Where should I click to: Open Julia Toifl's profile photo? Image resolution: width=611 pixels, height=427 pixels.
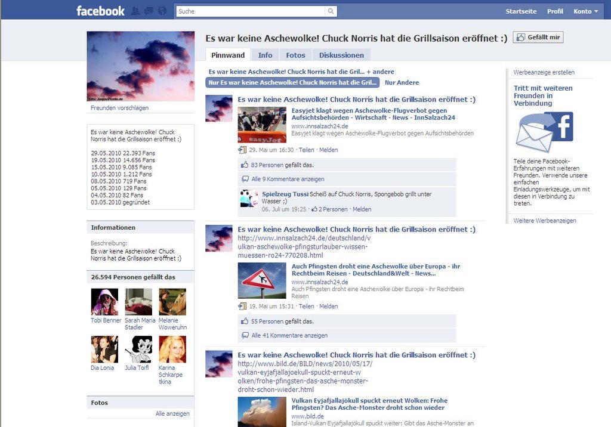coord(138,349)
